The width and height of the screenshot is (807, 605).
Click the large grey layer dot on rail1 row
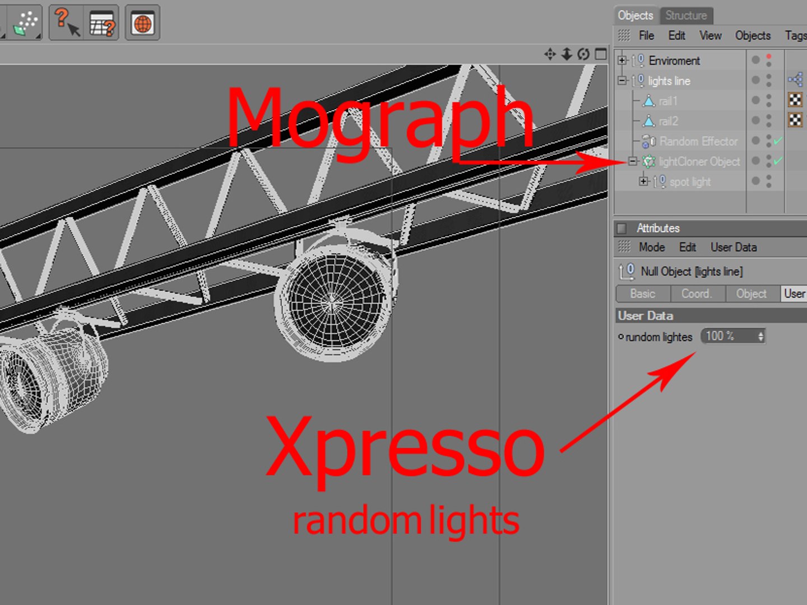pos(755,100)
